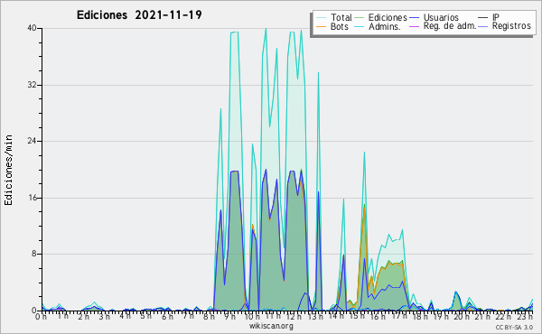Click the '2 h' x-axis tick label
Viewport: 542px width, 334px height.
(x=83, y=316)
